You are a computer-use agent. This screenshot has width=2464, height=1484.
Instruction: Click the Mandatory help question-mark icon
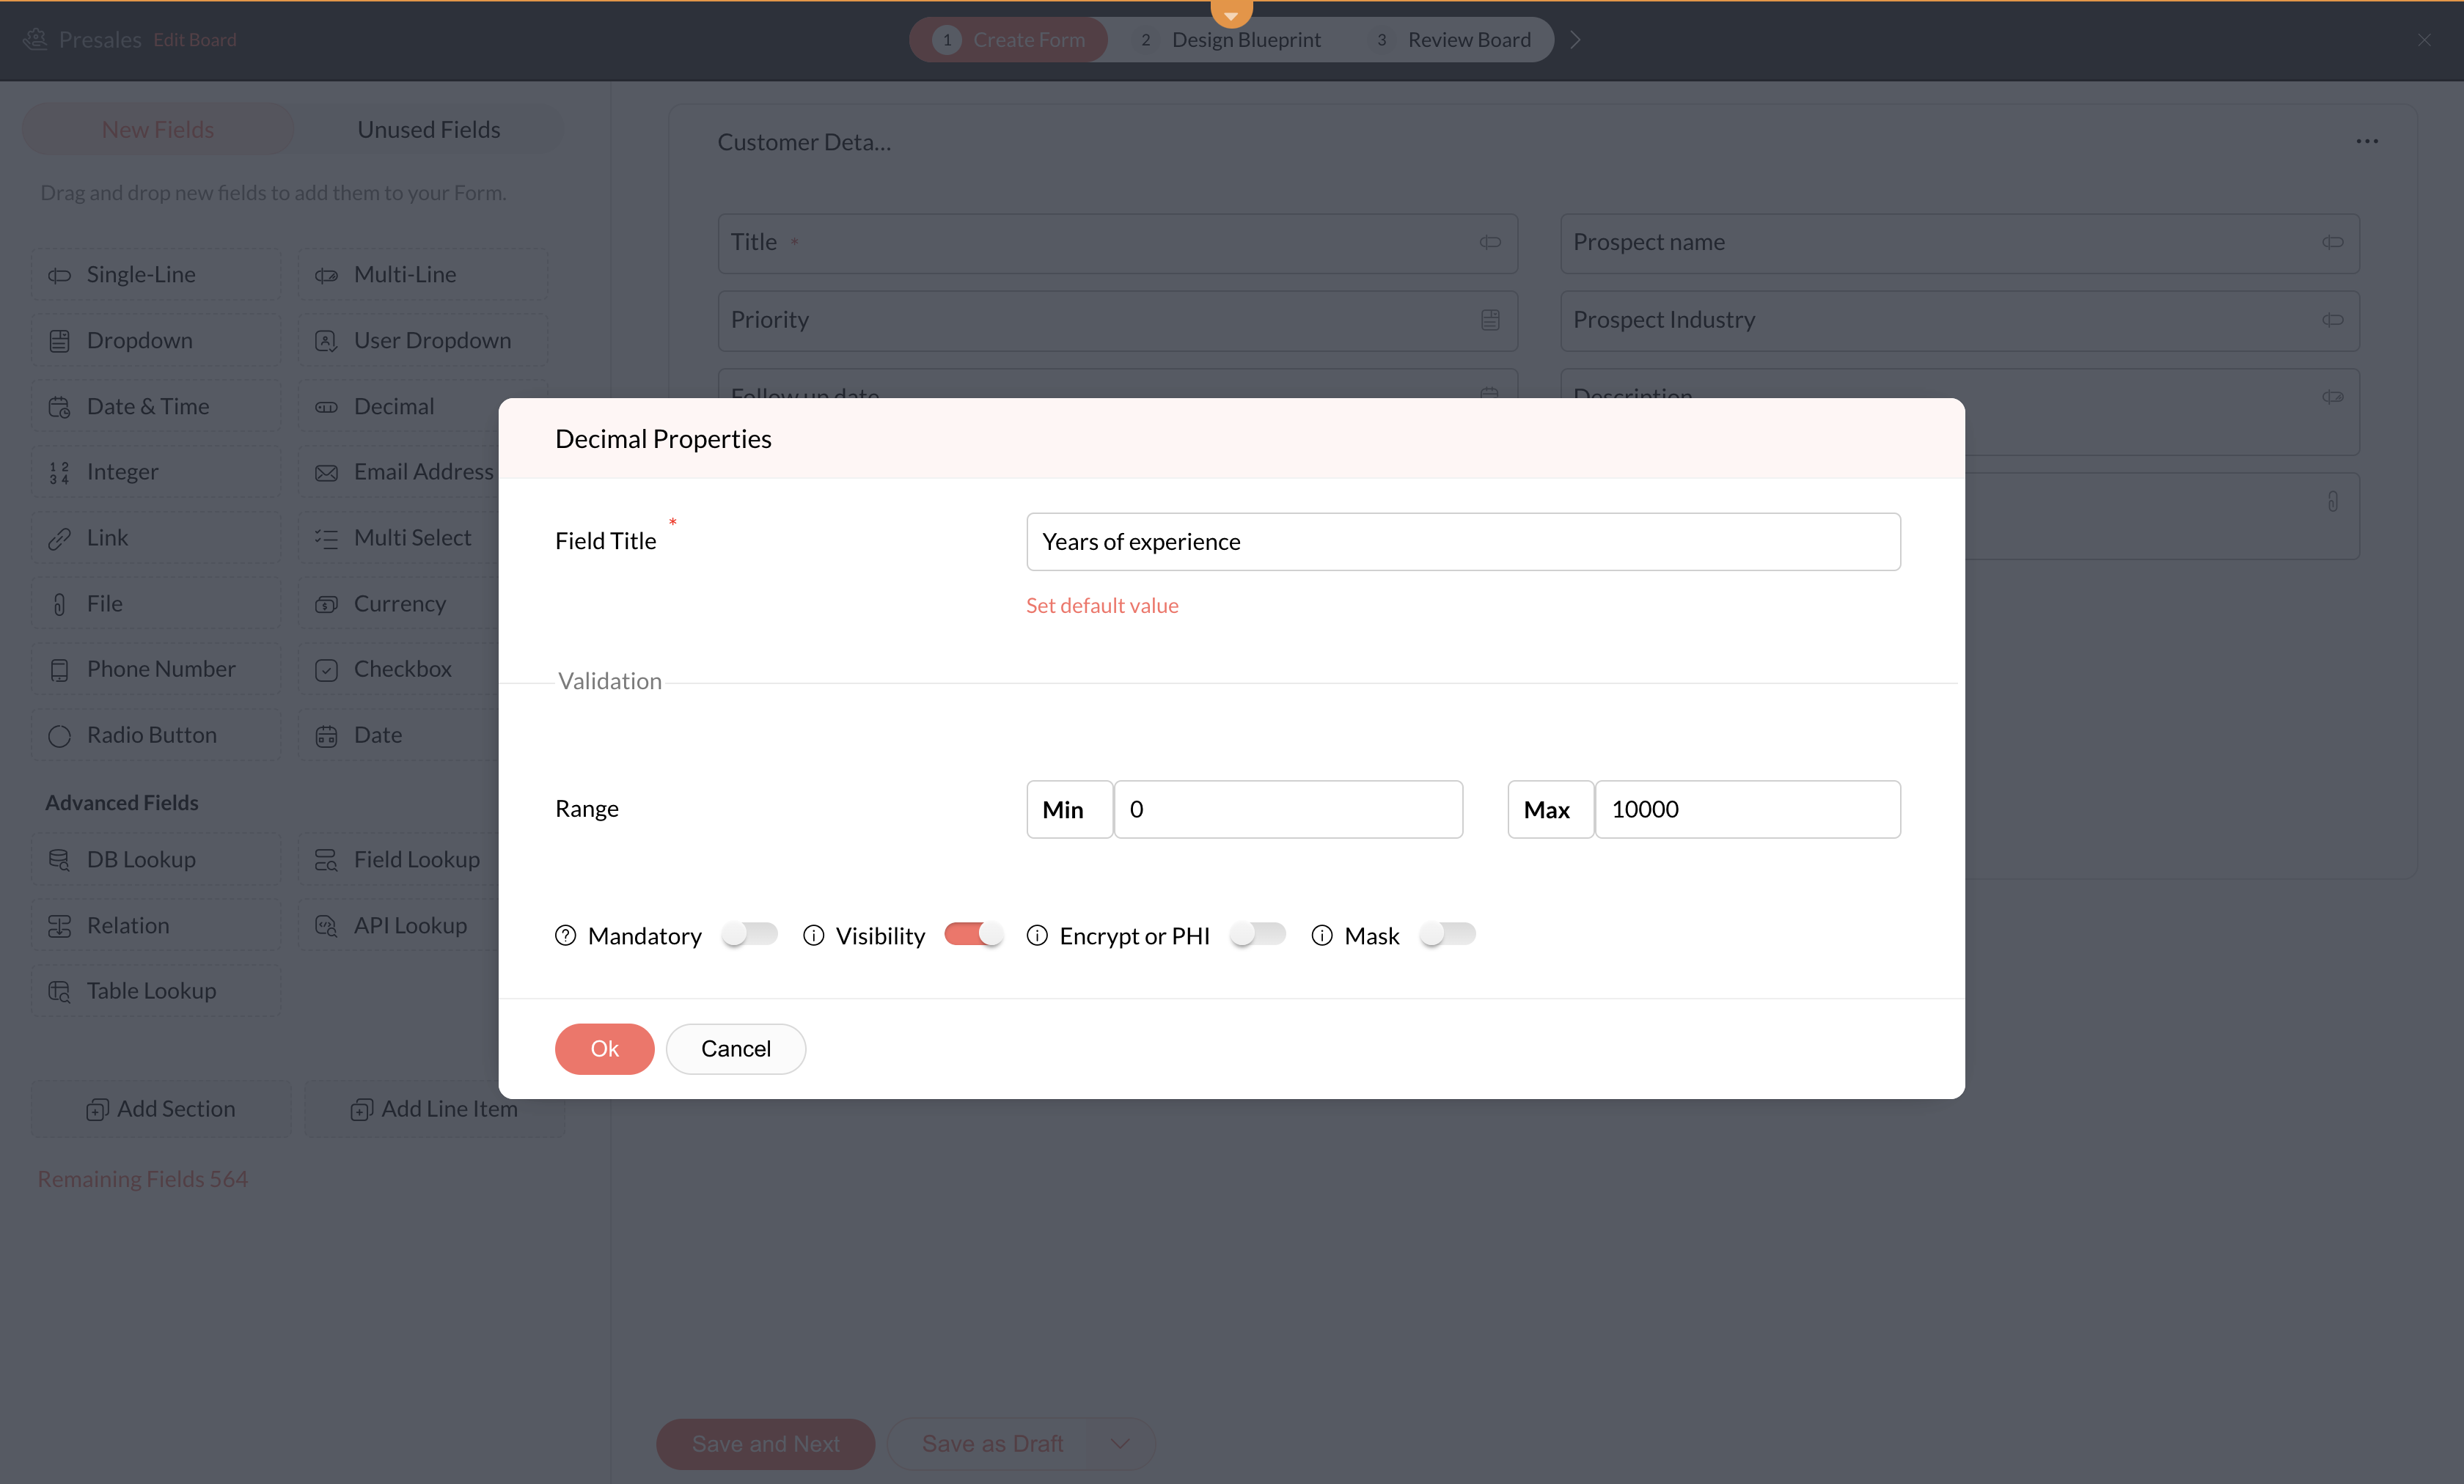tap(565, 935)
